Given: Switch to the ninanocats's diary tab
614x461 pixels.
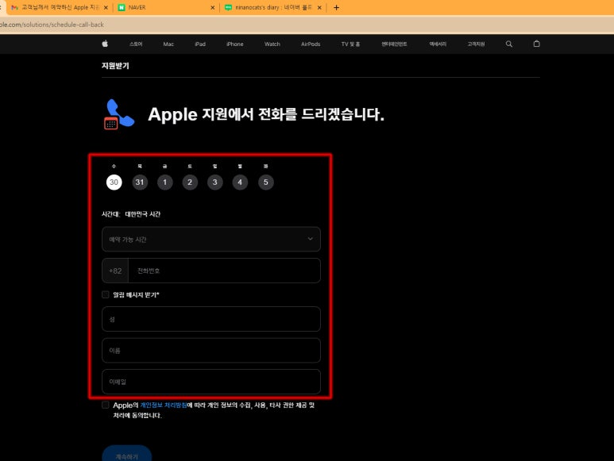Looking at the screenshot, I should point(273,7).
